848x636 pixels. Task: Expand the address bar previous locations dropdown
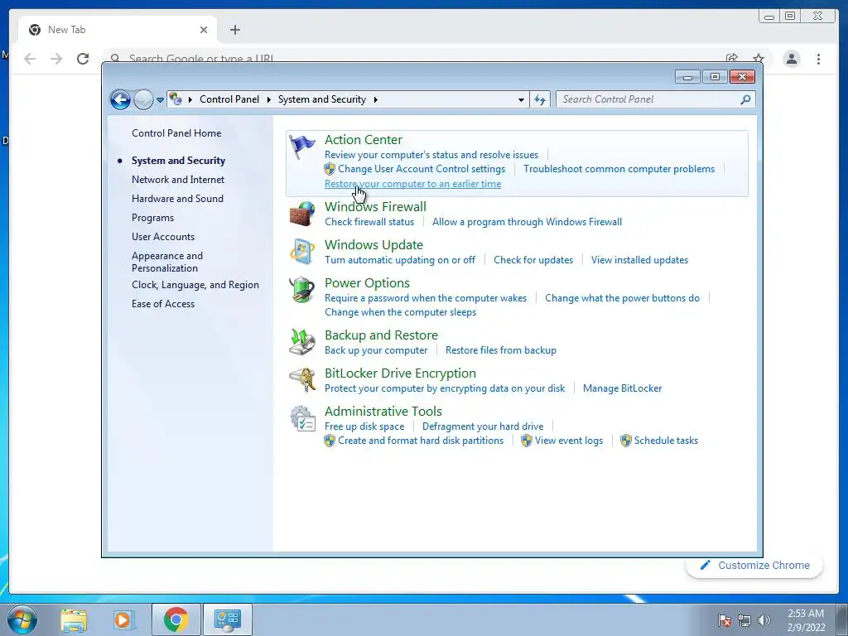click(521, 99)
